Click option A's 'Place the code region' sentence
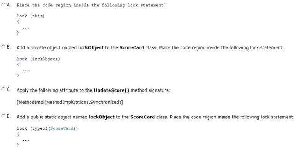The image size is (296, 150). pos(91,5)
